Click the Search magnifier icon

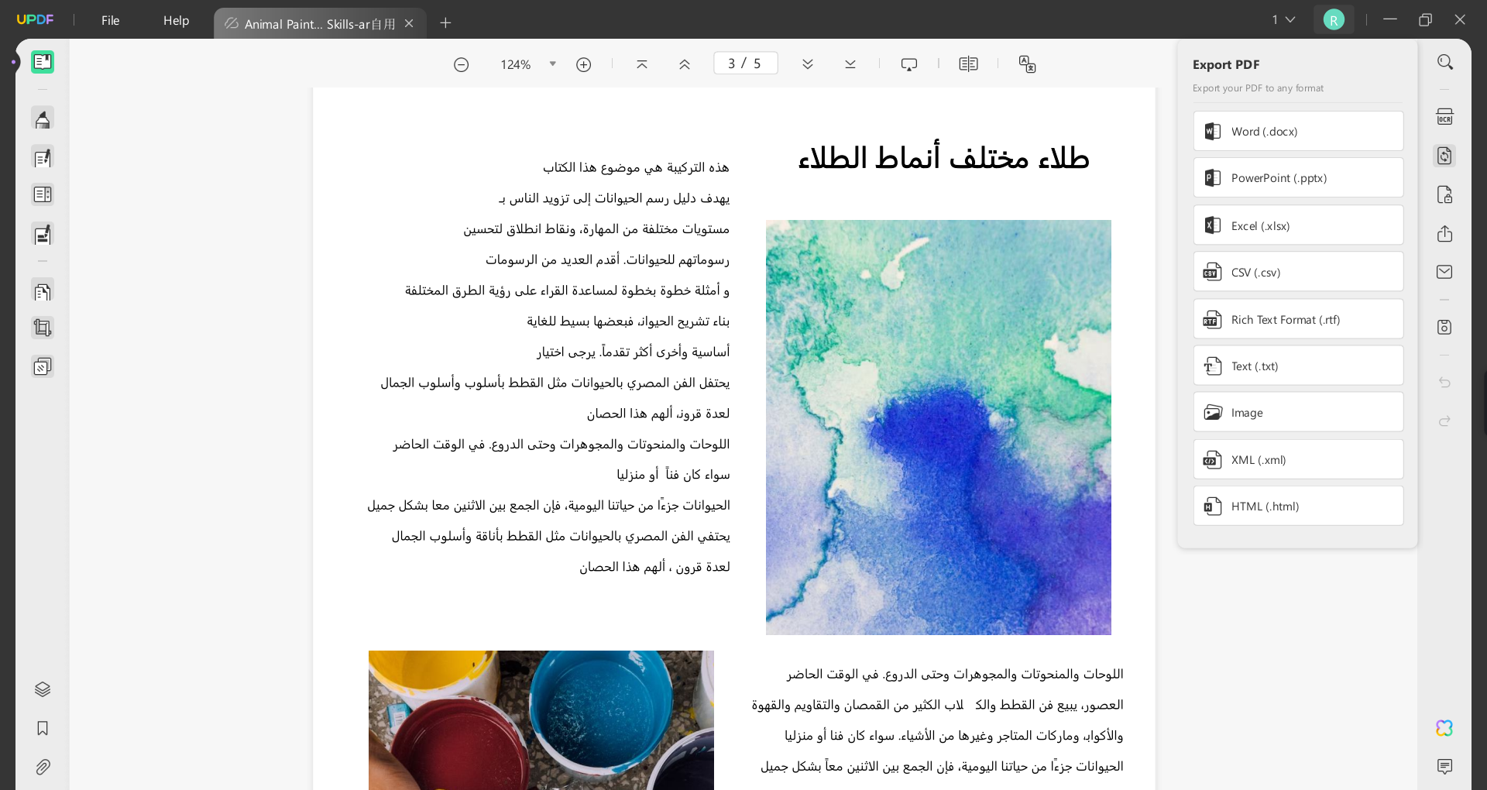click(1445, 62)
